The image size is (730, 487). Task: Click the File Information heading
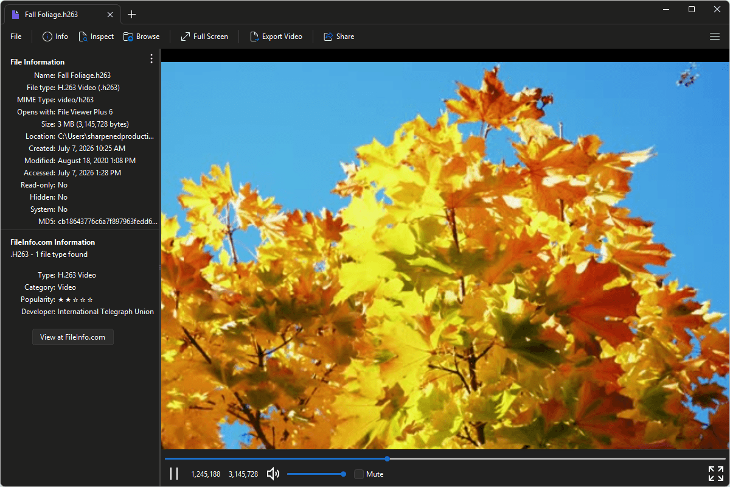click(x=38, y=62)
